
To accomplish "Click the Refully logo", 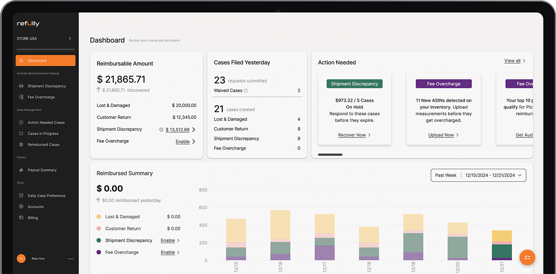I will point(28,23).
